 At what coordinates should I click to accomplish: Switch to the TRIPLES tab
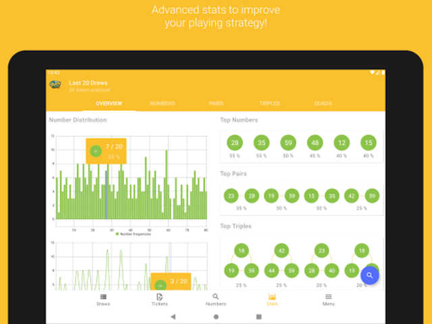(x=269, y=103)
